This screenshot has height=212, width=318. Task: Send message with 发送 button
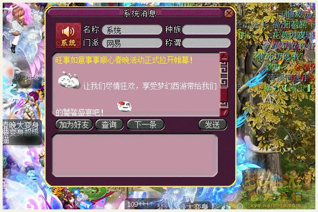(213, 125)
